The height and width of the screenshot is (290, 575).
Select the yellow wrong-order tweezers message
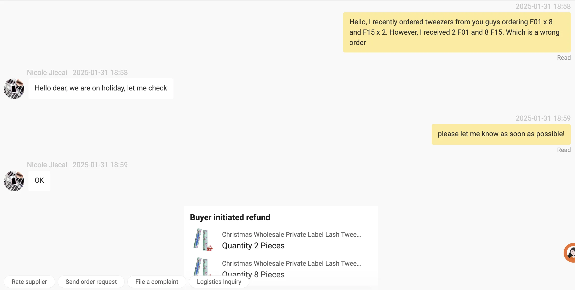pos(457,32)
